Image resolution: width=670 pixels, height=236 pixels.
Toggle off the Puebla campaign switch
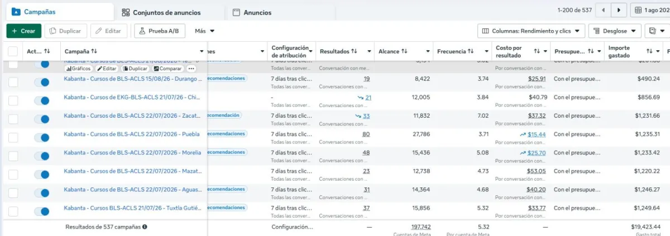(x=41, y=138)
